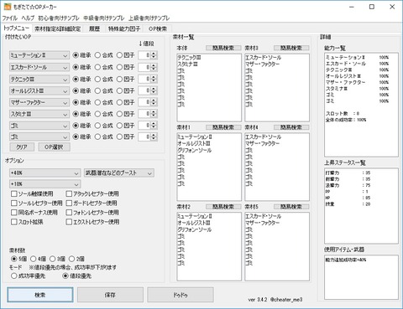Click the price field in ミューテーションII row
Screen dimensions: 403x309
point(144,55)
